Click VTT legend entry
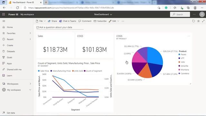The width and height of the screenshot is (206, 116). pos(182,58)
